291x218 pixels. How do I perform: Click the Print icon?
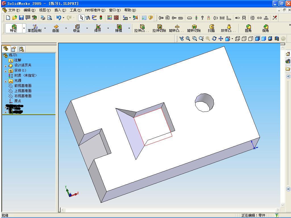coord(43,18)
